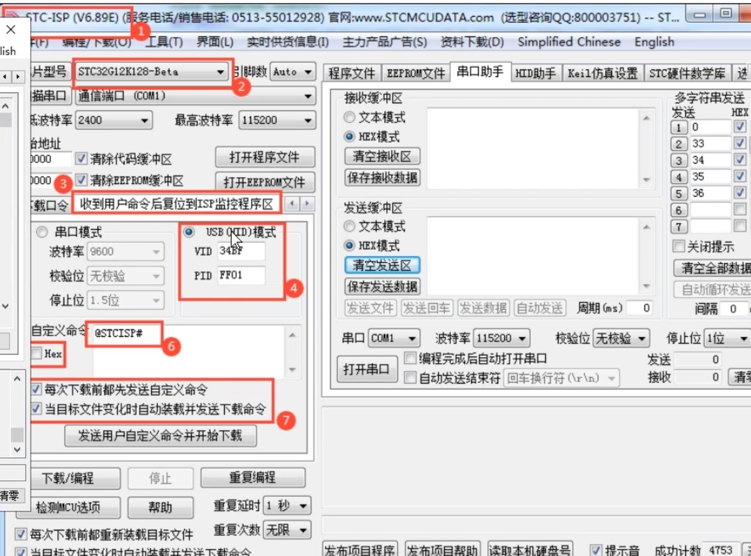Open the minimum baud rate 2400 dropdown
Viewport: 751px width, 556px height.
[114, 120]
